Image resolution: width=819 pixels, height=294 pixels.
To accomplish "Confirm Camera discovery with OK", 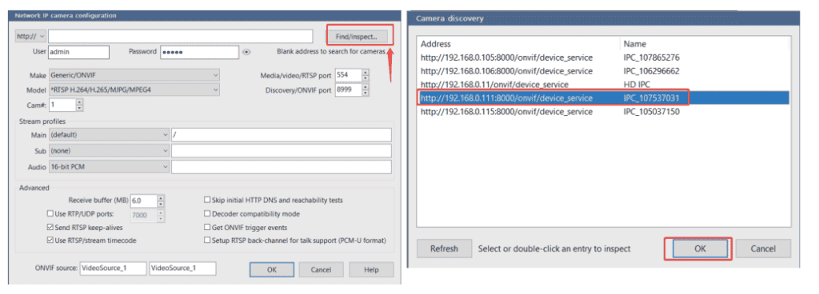I will 700,248.
